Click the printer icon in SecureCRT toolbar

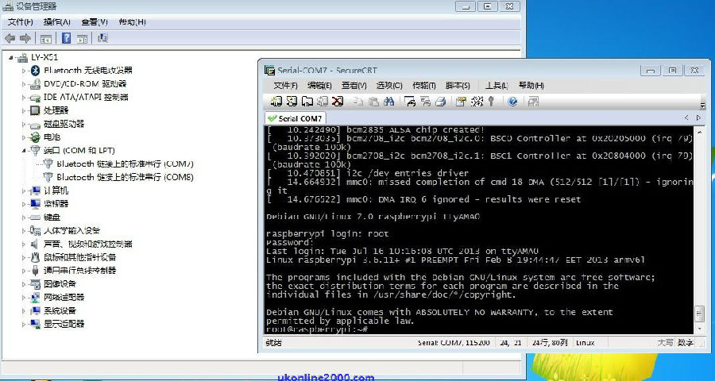tap(439, 102)
